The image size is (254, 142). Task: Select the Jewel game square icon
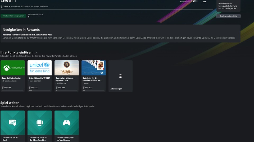click(x=39, y=123)
